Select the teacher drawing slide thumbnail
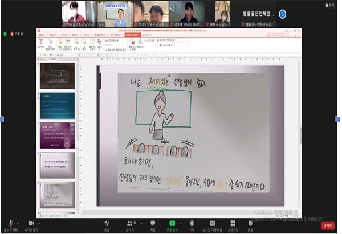 tap(58, 195)
